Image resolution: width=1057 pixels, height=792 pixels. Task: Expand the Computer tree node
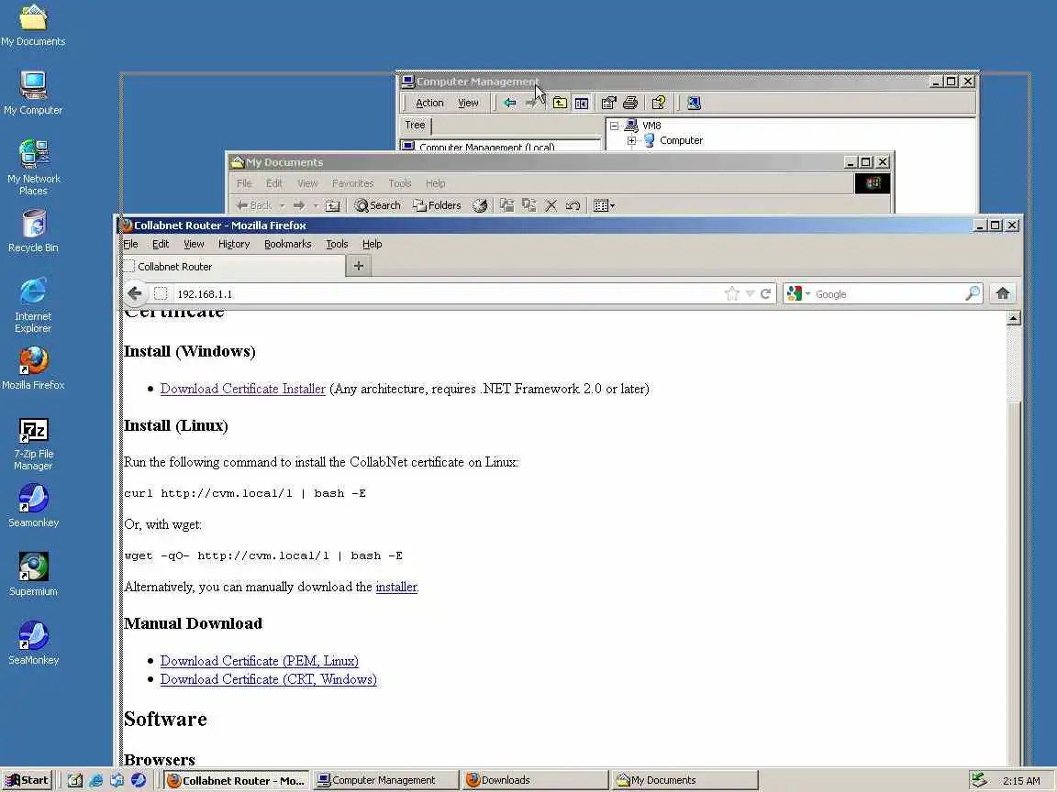coord(631,141)
